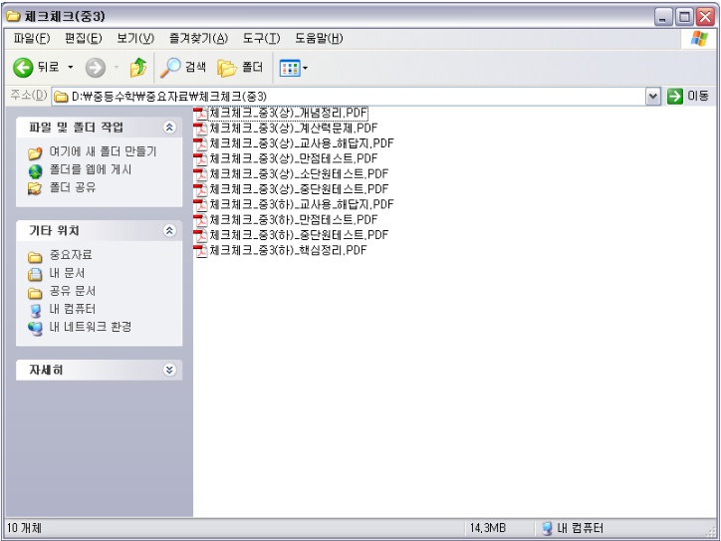Click the 14.3MB status bar size
The height and width of the screenshot is (541, 721).
487,528
